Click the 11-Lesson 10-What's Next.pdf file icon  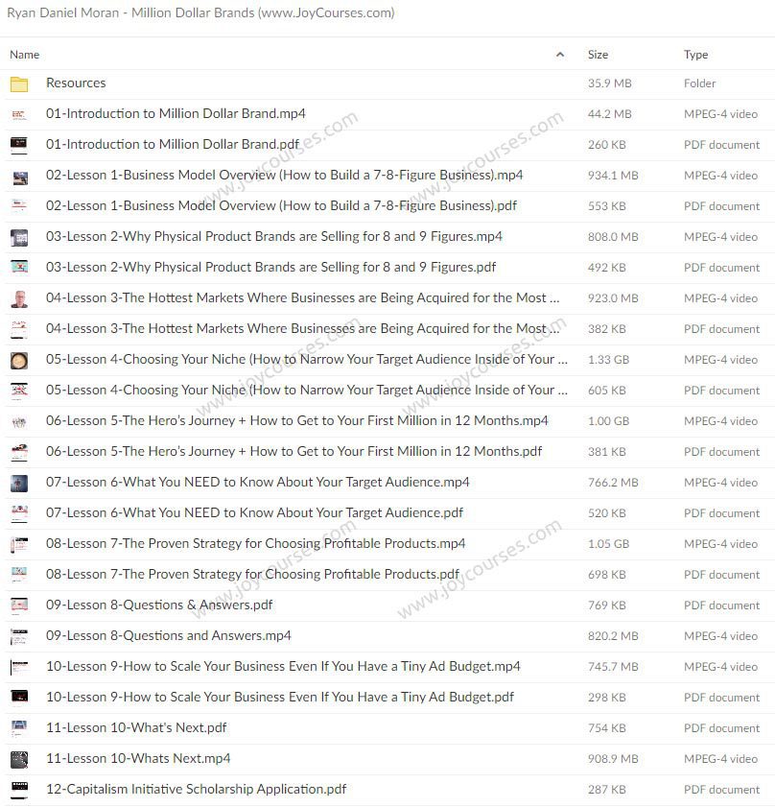pyautogui.click(x=19, y=728)
